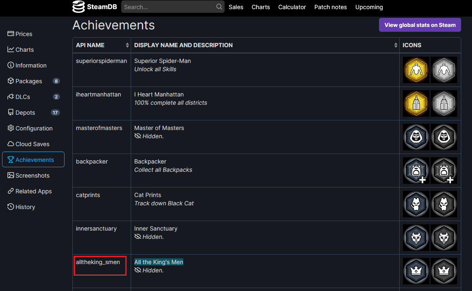Open the Upcoming navbar item

click(x=369, y=7)
